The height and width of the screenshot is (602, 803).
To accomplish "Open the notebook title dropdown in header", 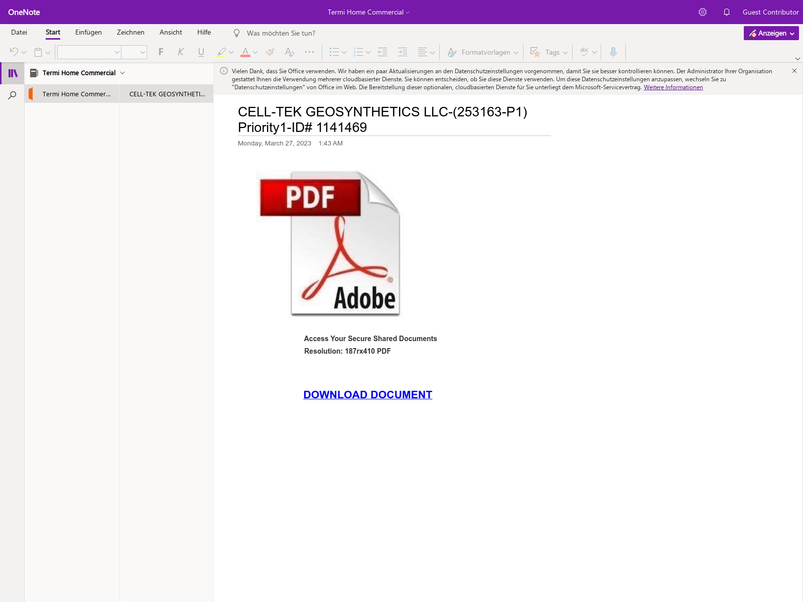I will pos(369,12).
